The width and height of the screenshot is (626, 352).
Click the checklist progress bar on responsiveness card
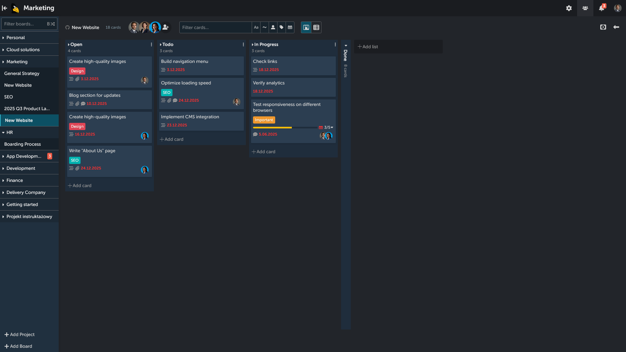[x=284, y=127]
